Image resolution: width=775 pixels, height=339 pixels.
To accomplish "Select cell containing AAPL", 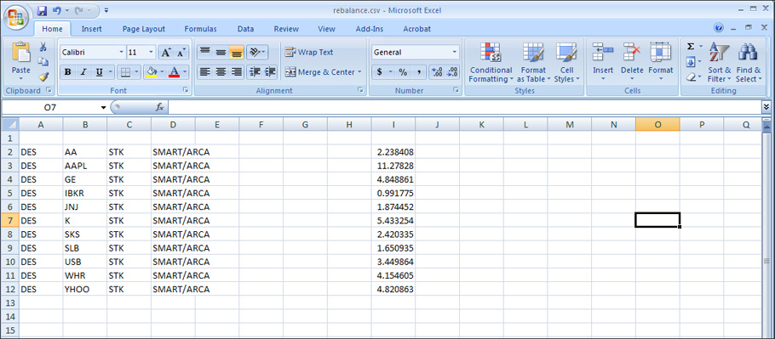I will 85,166.
